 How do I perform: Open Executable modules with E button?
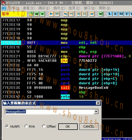pyautogui.click(x=115, y=14)
